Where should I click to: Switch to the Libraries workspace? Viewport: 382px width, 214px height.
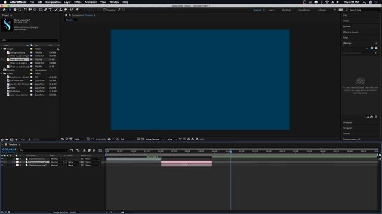[x=322, y=10]
